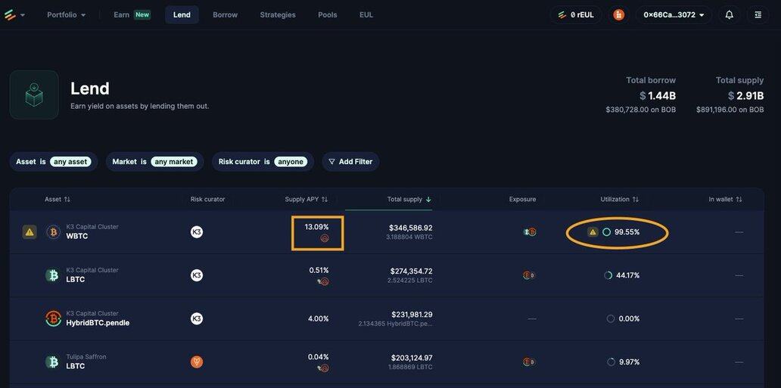Open the Strategies tab

point(278,15)
